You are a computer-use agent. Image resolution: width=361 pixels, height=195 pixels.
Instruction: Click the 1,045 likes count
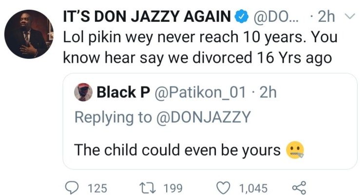[x=252, y=187]
